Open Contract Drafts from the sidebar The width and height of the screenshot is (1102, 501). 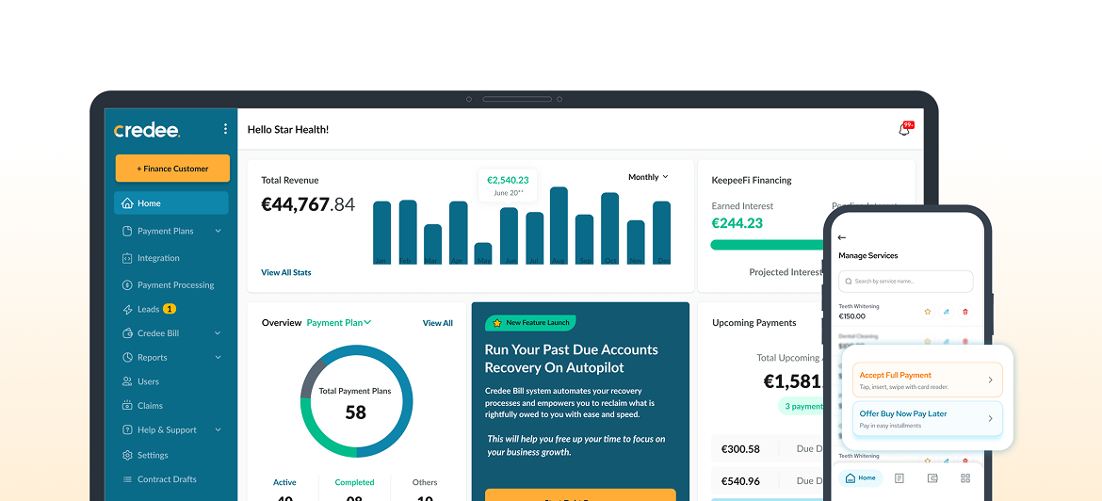166,479
